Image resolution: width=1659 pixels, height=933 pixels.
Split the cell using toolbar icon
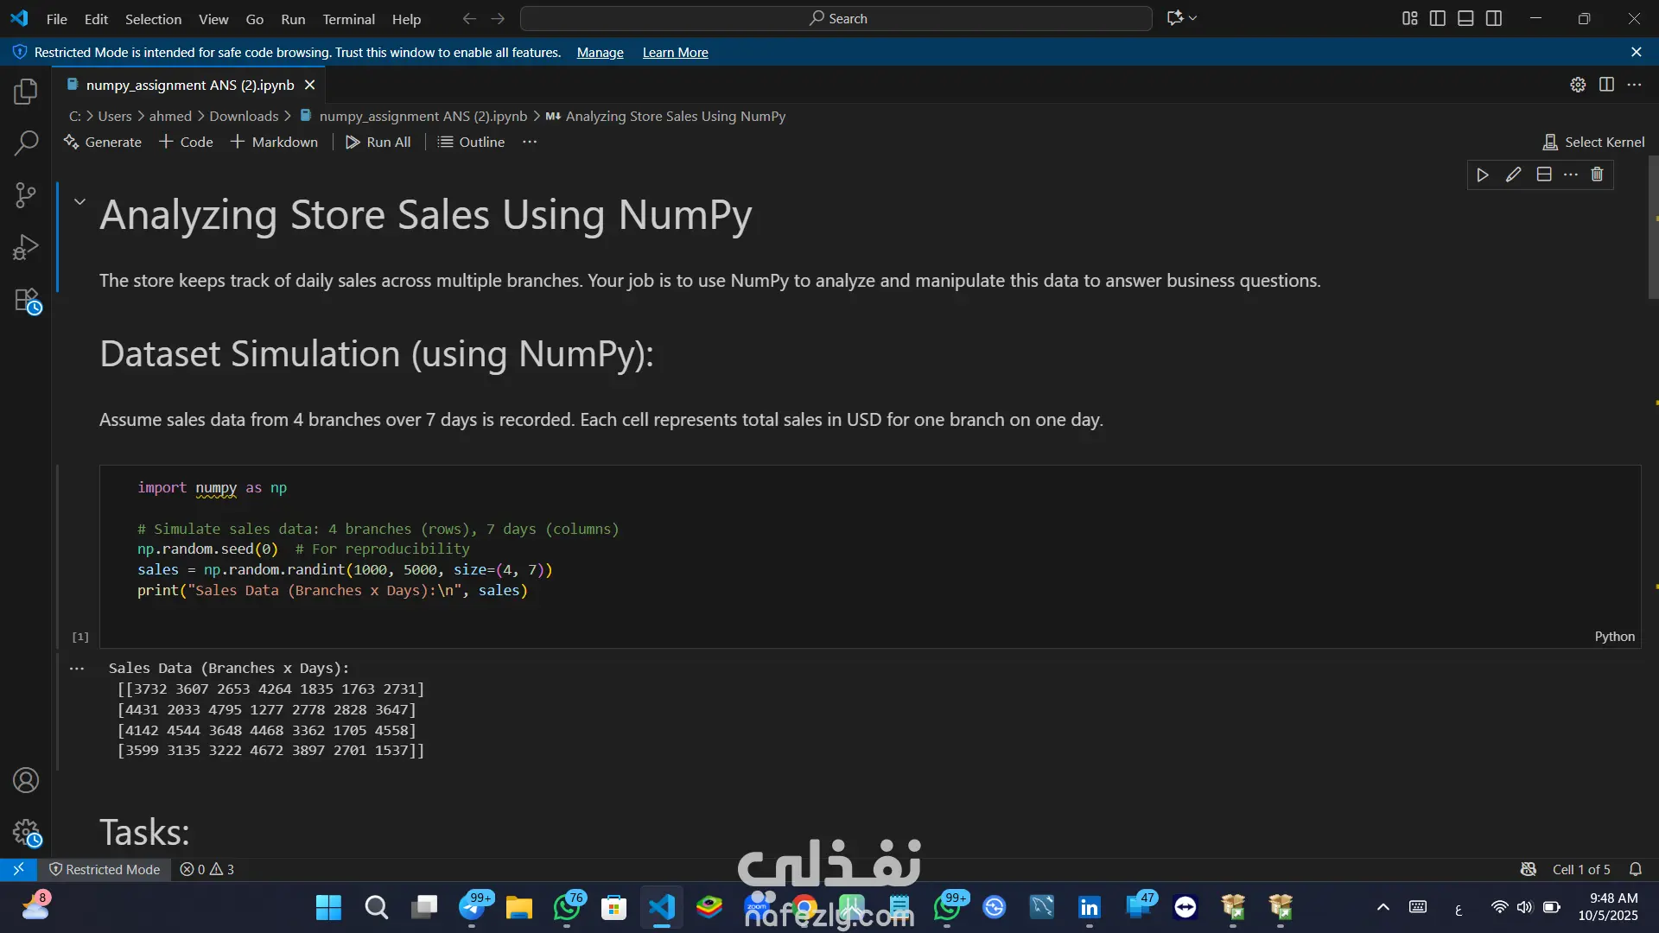[1544, 175]
